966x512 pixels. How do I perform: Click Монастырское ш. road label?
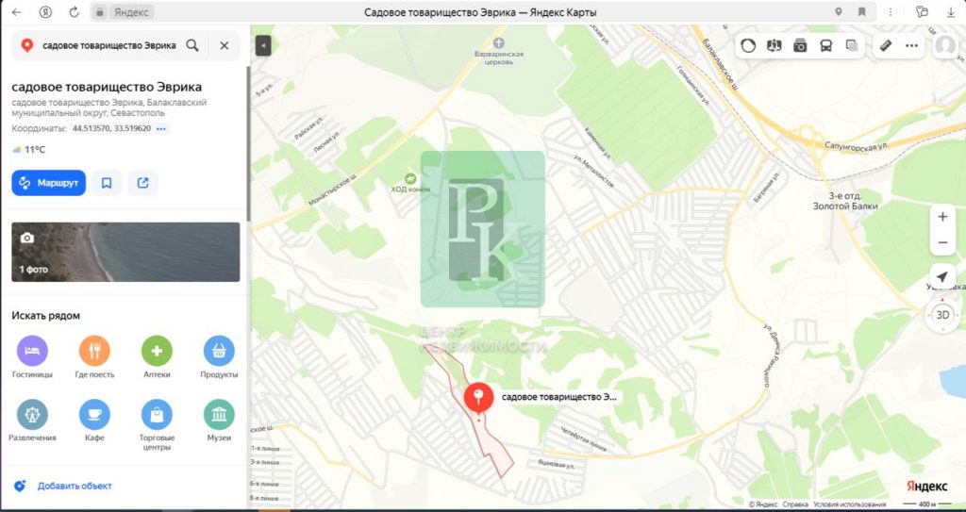(x=333, y=189)
